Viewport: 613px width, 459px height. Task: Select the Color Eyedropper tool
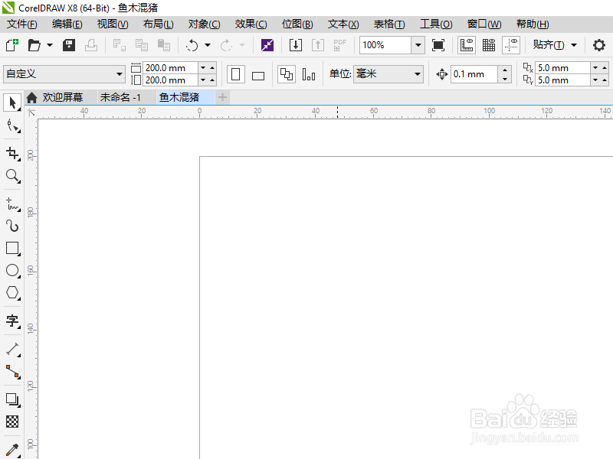point(12,450)
